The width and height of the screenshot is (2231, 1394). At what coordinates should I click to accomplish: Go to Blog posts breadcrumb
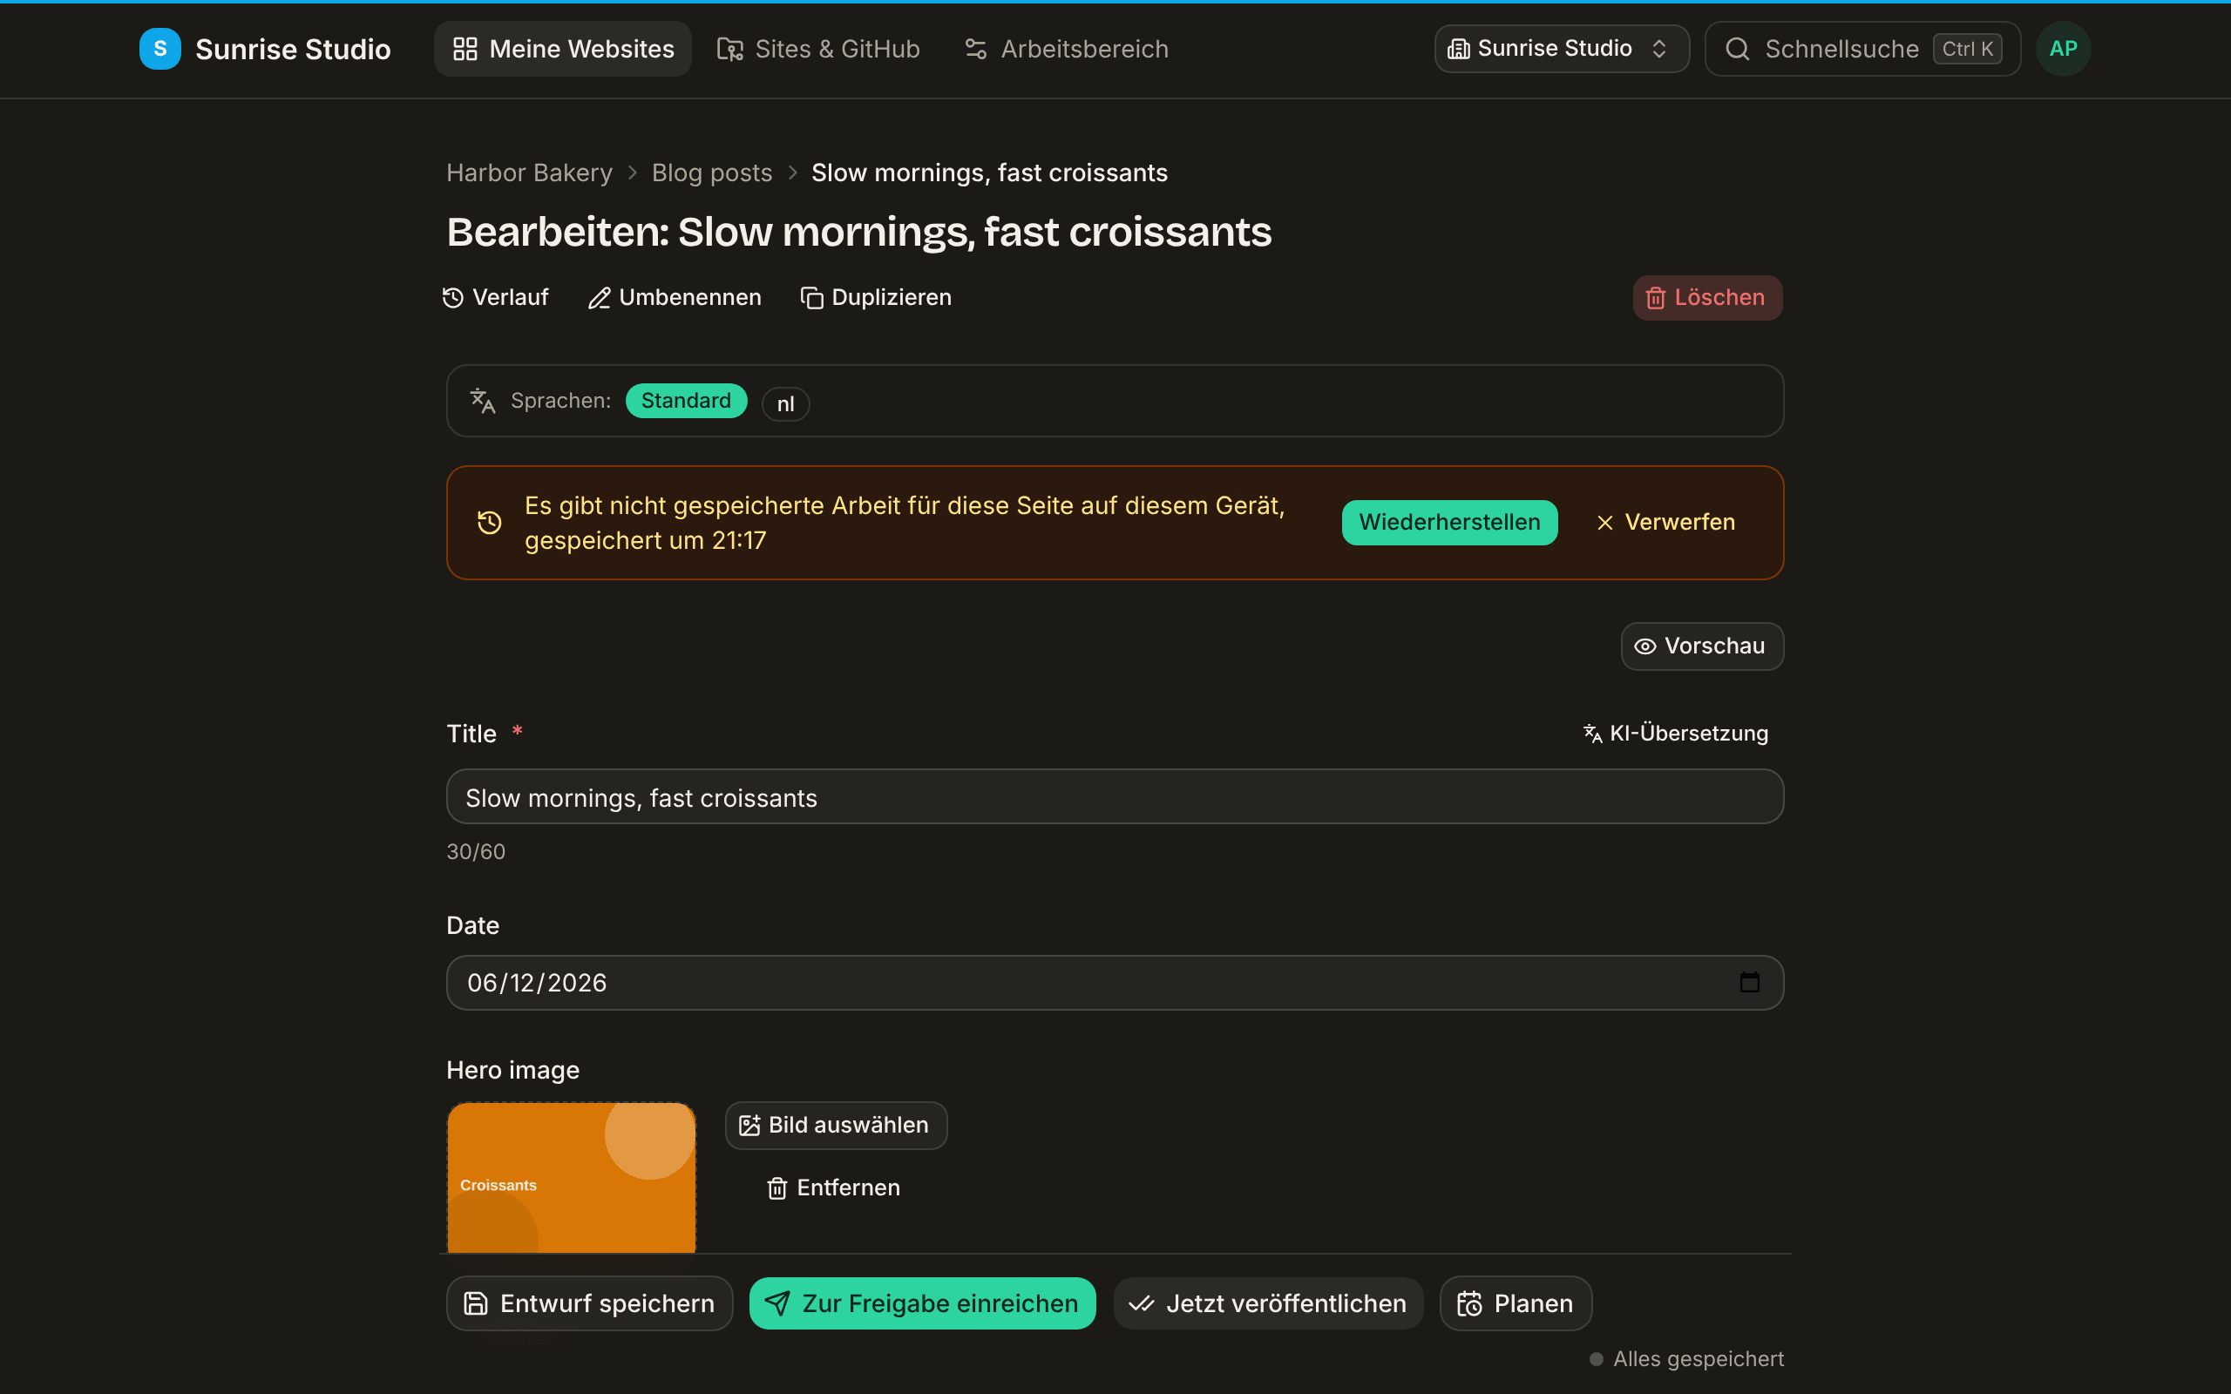pos(712,173)
